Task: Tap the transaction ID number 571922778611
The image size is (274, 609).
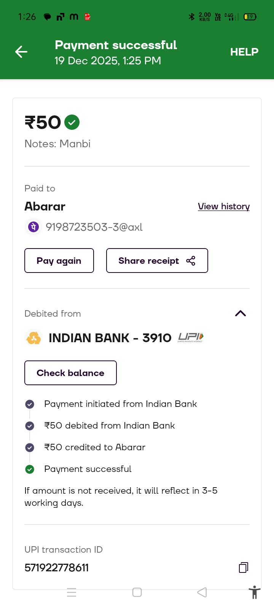Action: click(57, 568)
